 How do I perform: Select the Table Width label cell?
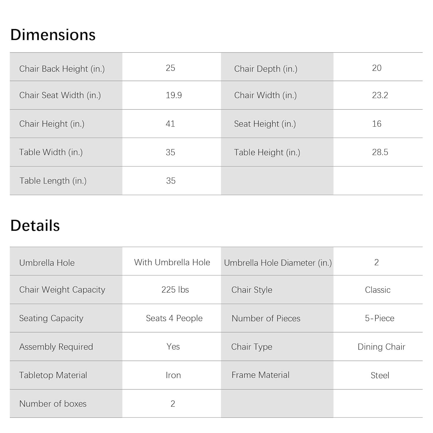(51, 152)
